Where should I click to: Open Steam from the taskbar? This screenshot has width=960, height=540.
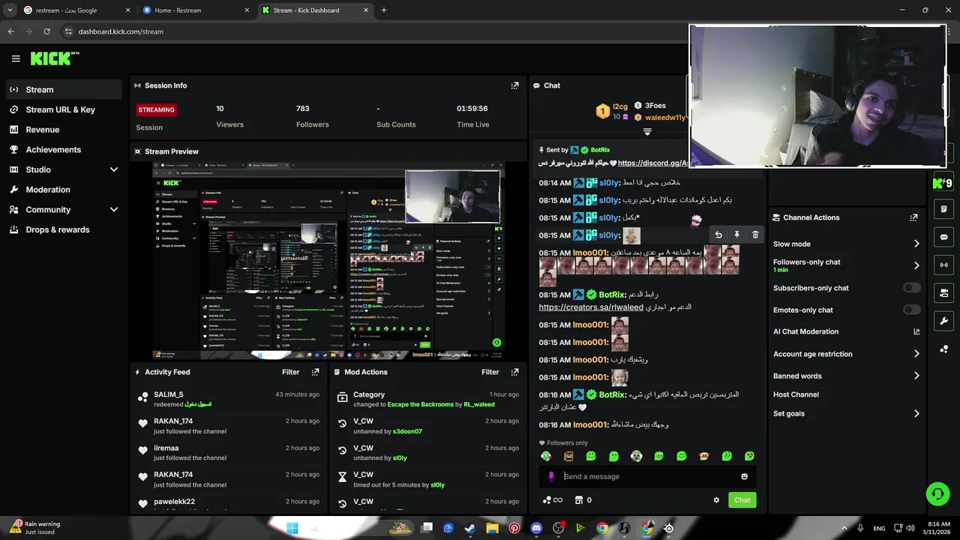pos(470,528)
